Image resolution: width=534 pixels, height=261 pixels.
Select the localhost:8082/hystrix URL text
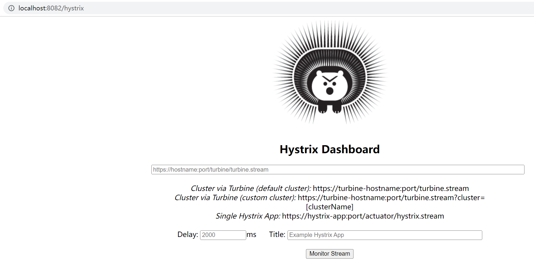click(x=51, y=8)
